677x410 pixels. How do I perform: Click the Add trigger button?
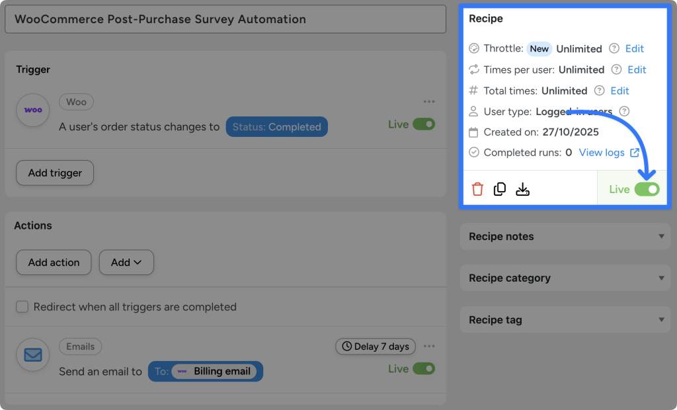pyautogui.click(x=54, y=173)
